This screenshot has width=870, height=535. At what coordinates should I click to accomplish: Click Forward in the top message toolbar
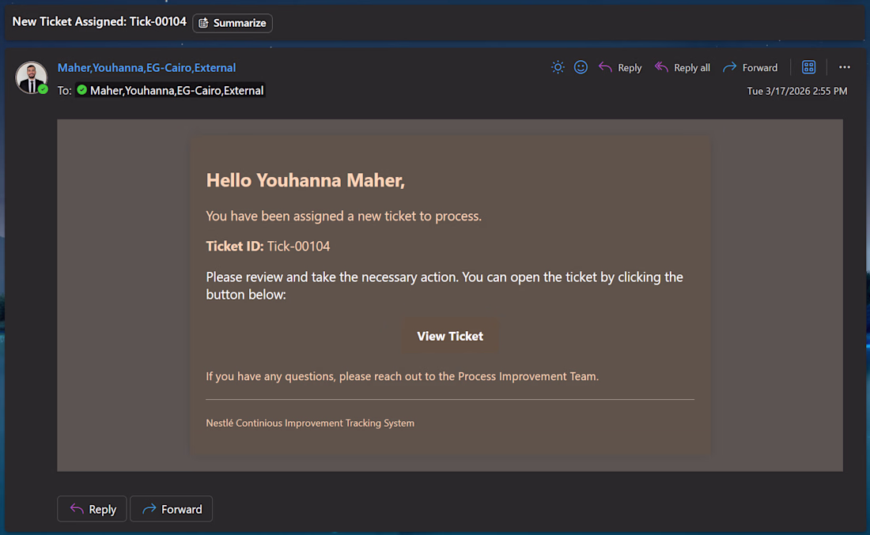coord(750,68)
